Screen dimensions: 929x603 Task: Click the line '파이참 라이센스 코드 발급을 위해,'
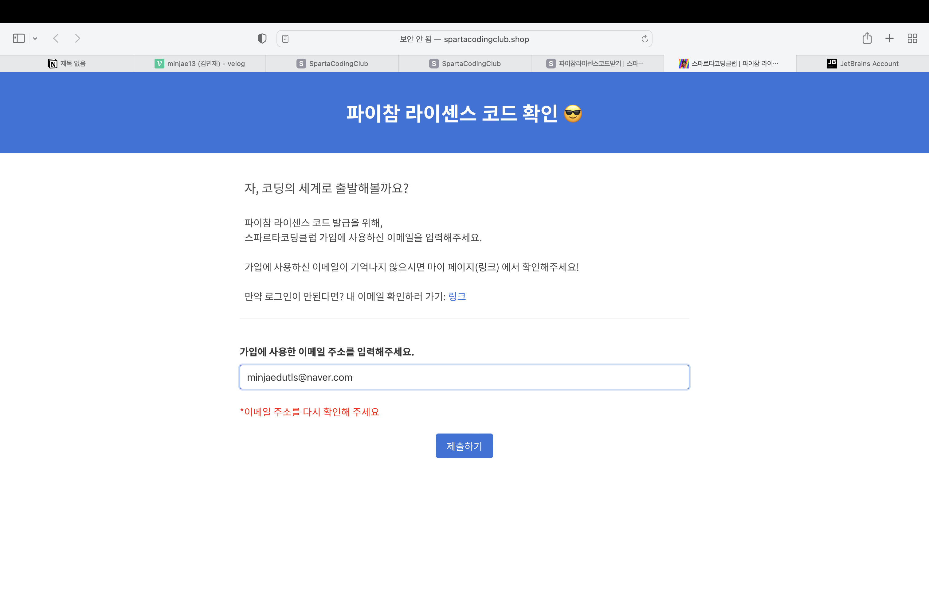(x=313, y=223)
